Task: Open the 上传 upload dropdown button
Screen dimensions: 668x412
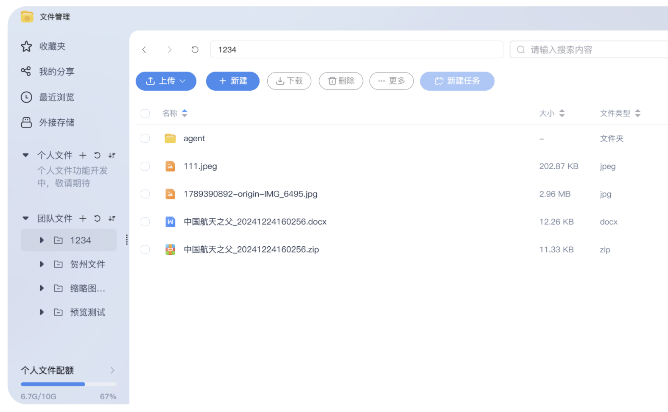Action: click(x=166, y=81)
